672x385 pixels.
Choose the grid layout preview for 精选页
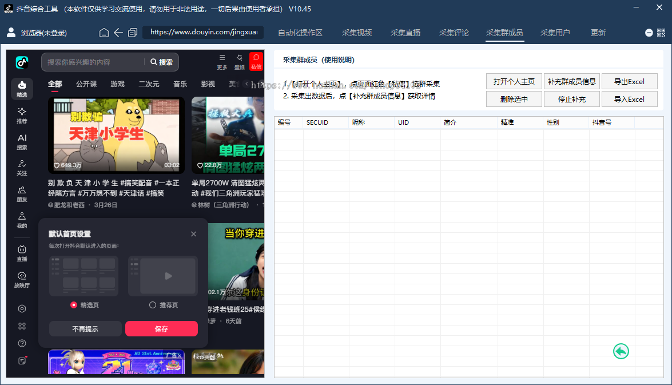click(83, 276)
